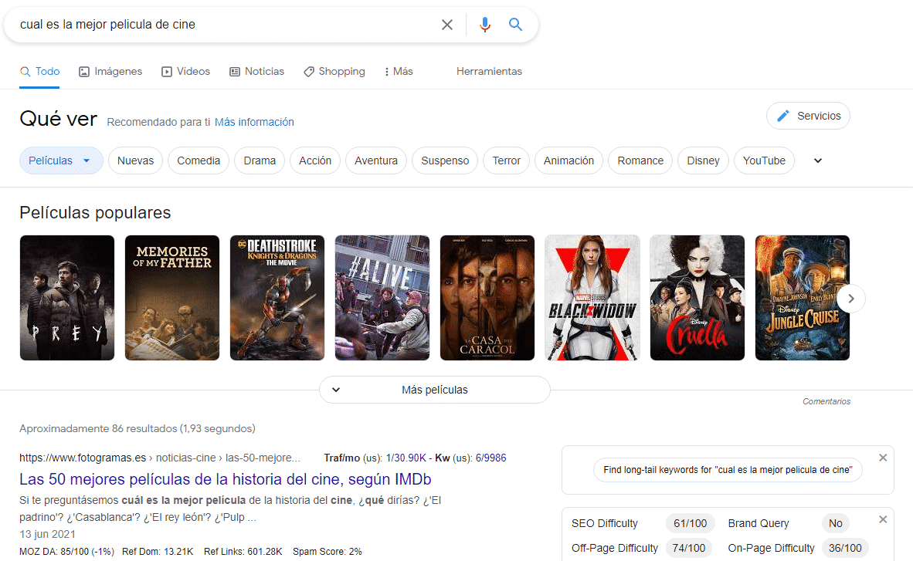Open the Black Widow poster
Image resolution: width=913 pixels, height=561 pixels.
click(x=592, y=298)
